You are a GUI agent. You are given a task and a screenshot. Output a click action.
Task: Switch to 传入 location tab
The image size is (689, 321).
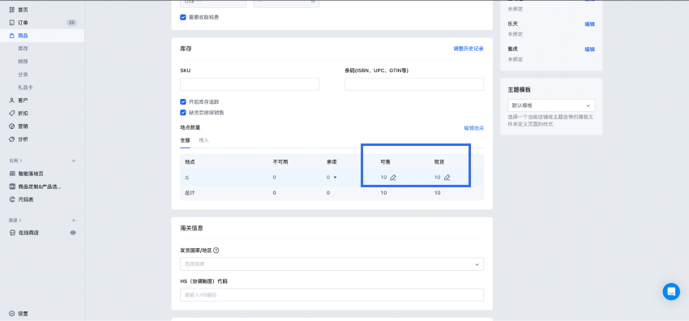[204, 140]
